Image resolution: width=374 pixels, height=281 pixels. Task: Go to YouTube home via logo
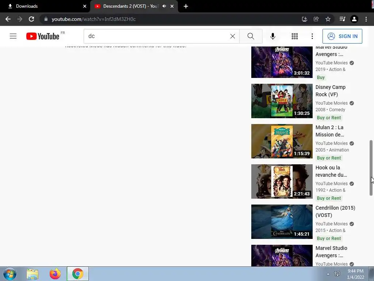tap(43, 36)
